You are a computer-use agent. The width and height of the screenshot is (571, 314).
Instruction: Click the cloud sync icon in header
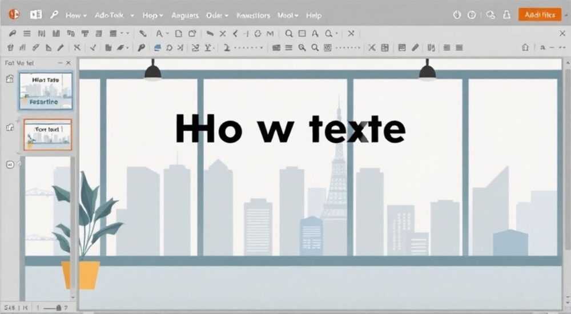pos(490,15)
